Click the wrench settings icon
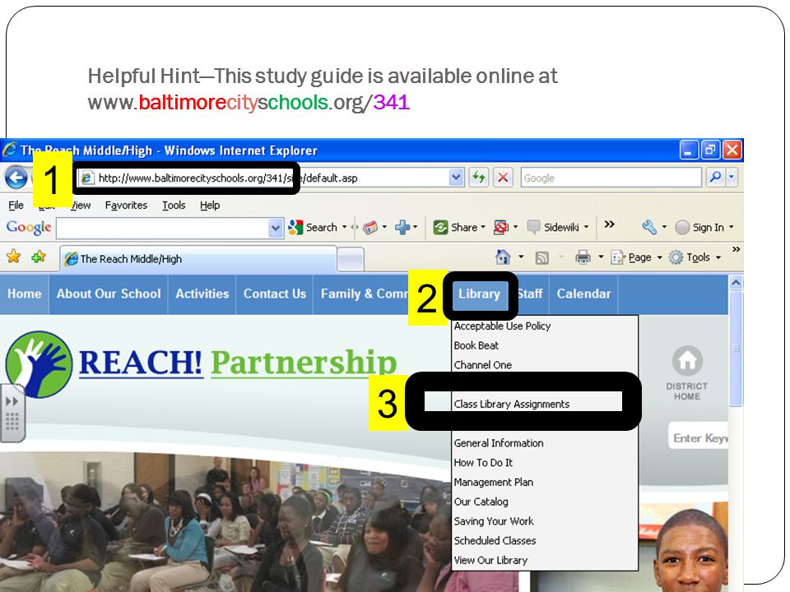This screenshot has width=790, height=592. (649, 228)
